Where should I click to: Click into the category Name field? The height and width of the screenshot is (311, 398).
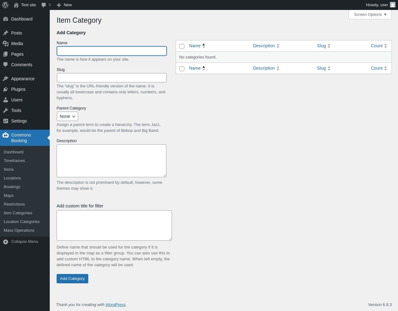point(112,51)
